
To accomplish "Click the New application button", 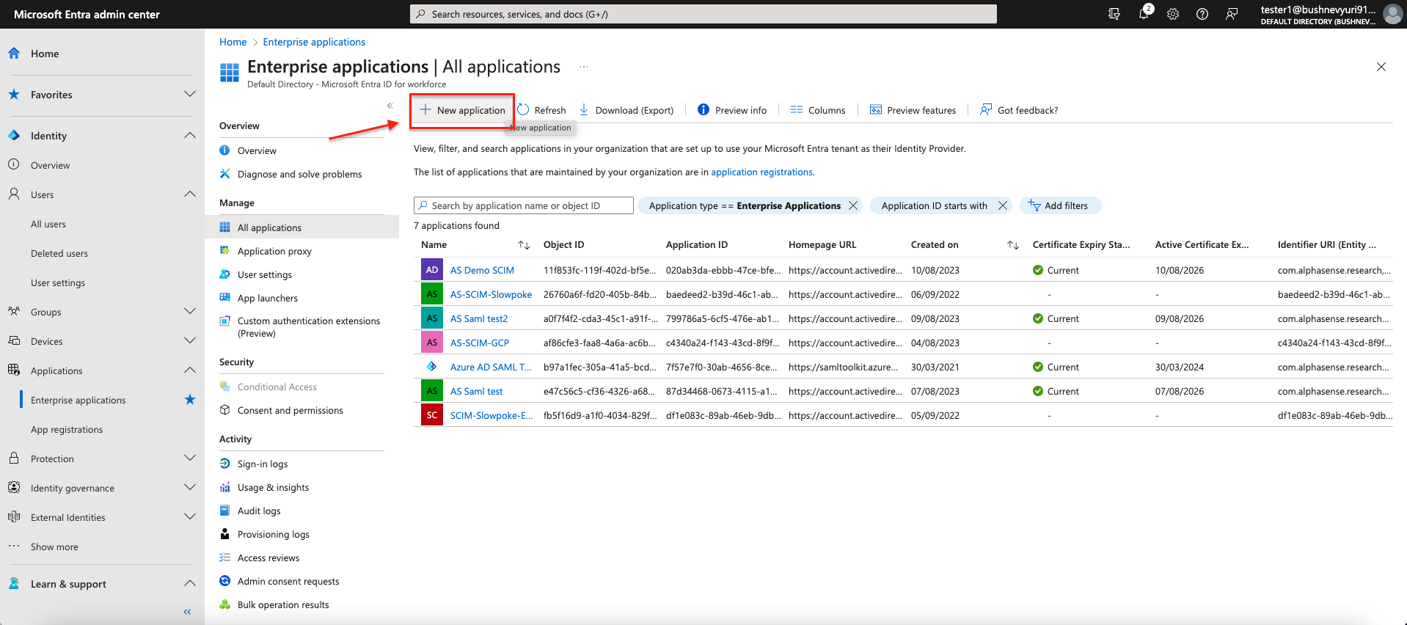I will point(463,110).
